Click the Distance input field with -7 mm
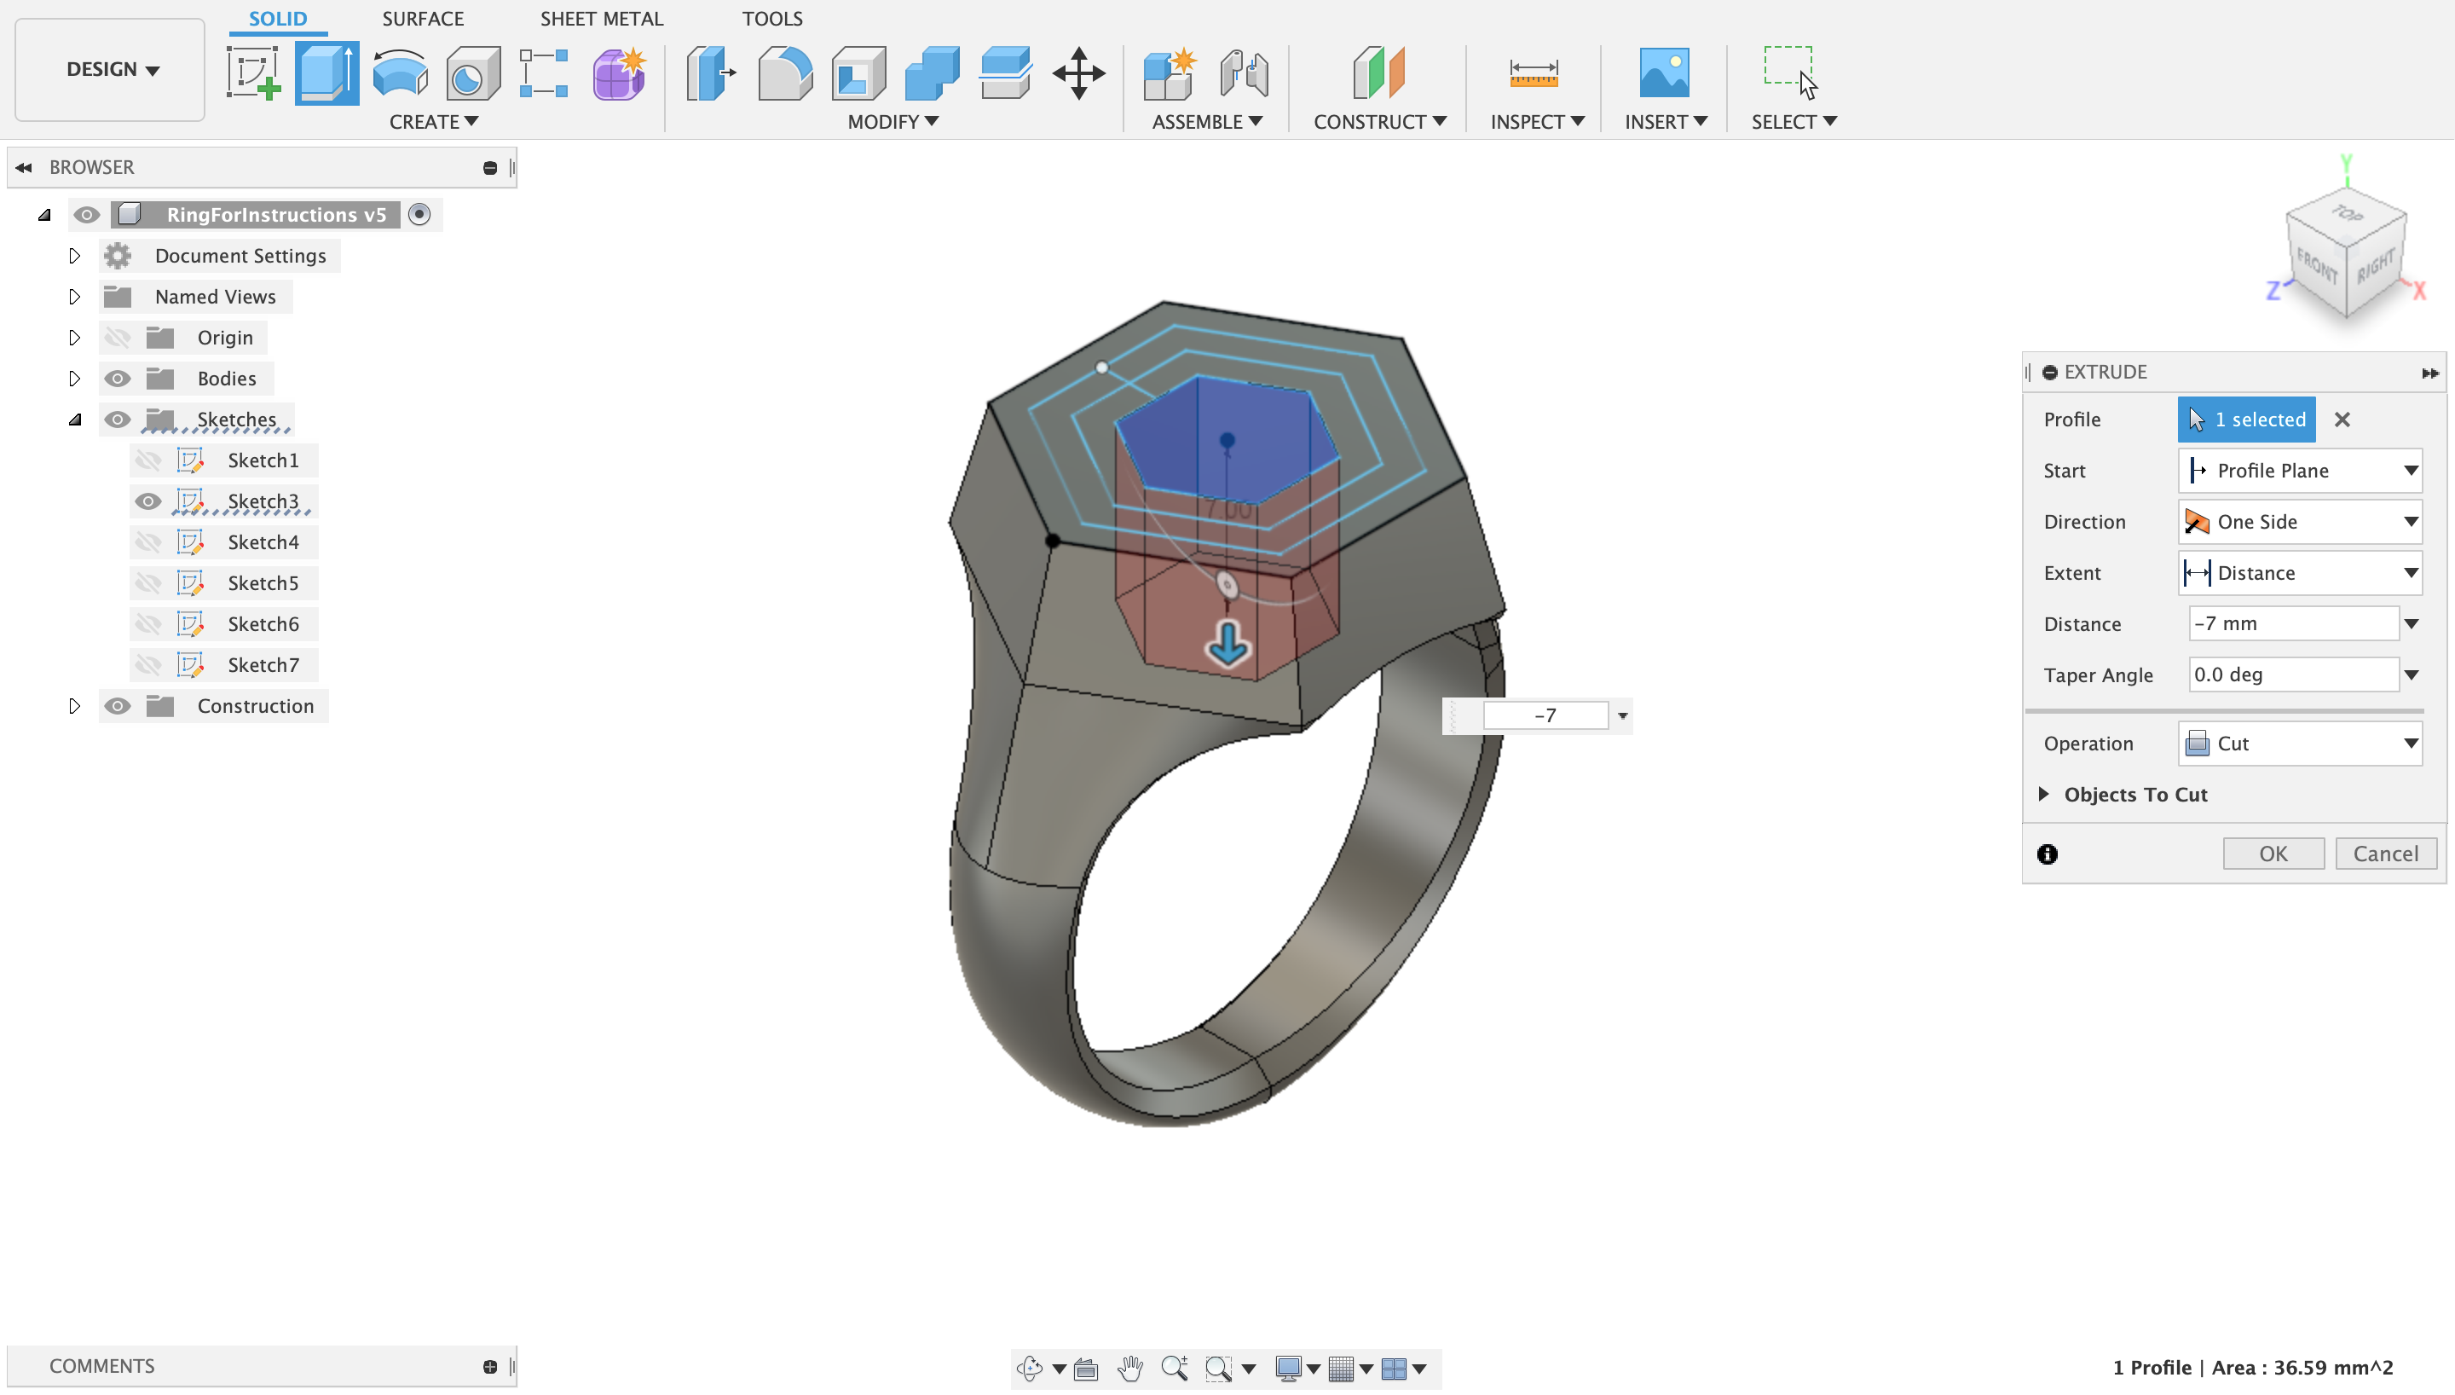Screen dimensions: 2455x1395 click(x=2292, y=623)
